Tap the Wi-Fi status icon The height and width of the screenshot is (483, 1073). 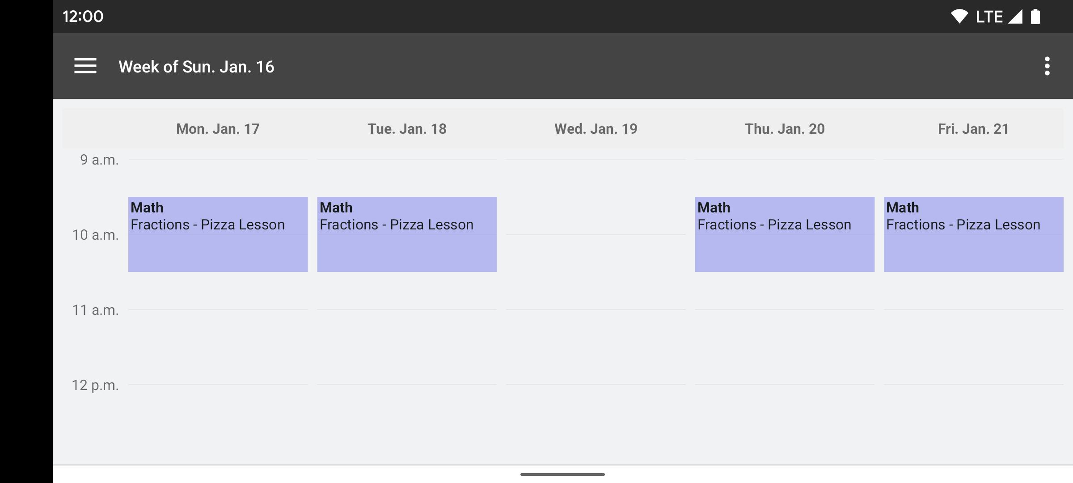pyautogui.click(x=959, y=17)
